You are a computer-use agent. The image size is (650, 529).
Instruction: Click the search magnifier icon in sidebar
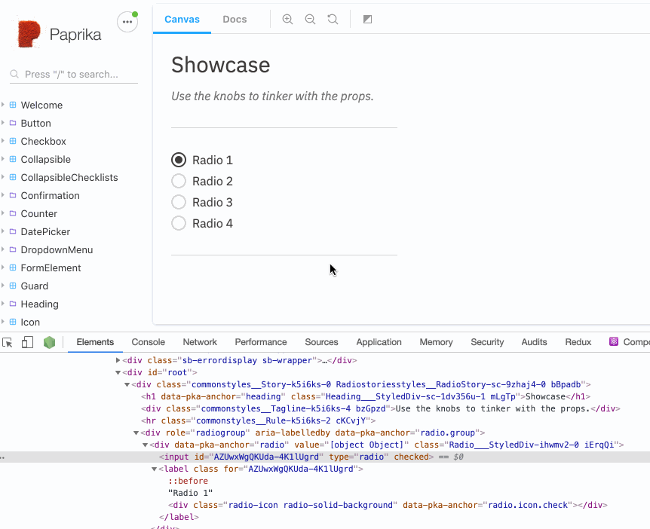(14, 74)
